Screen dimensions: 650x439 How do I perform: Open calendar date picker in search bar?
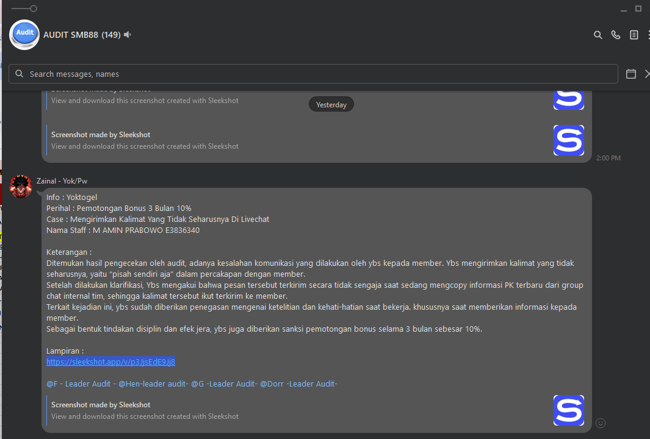coord(631,74)
